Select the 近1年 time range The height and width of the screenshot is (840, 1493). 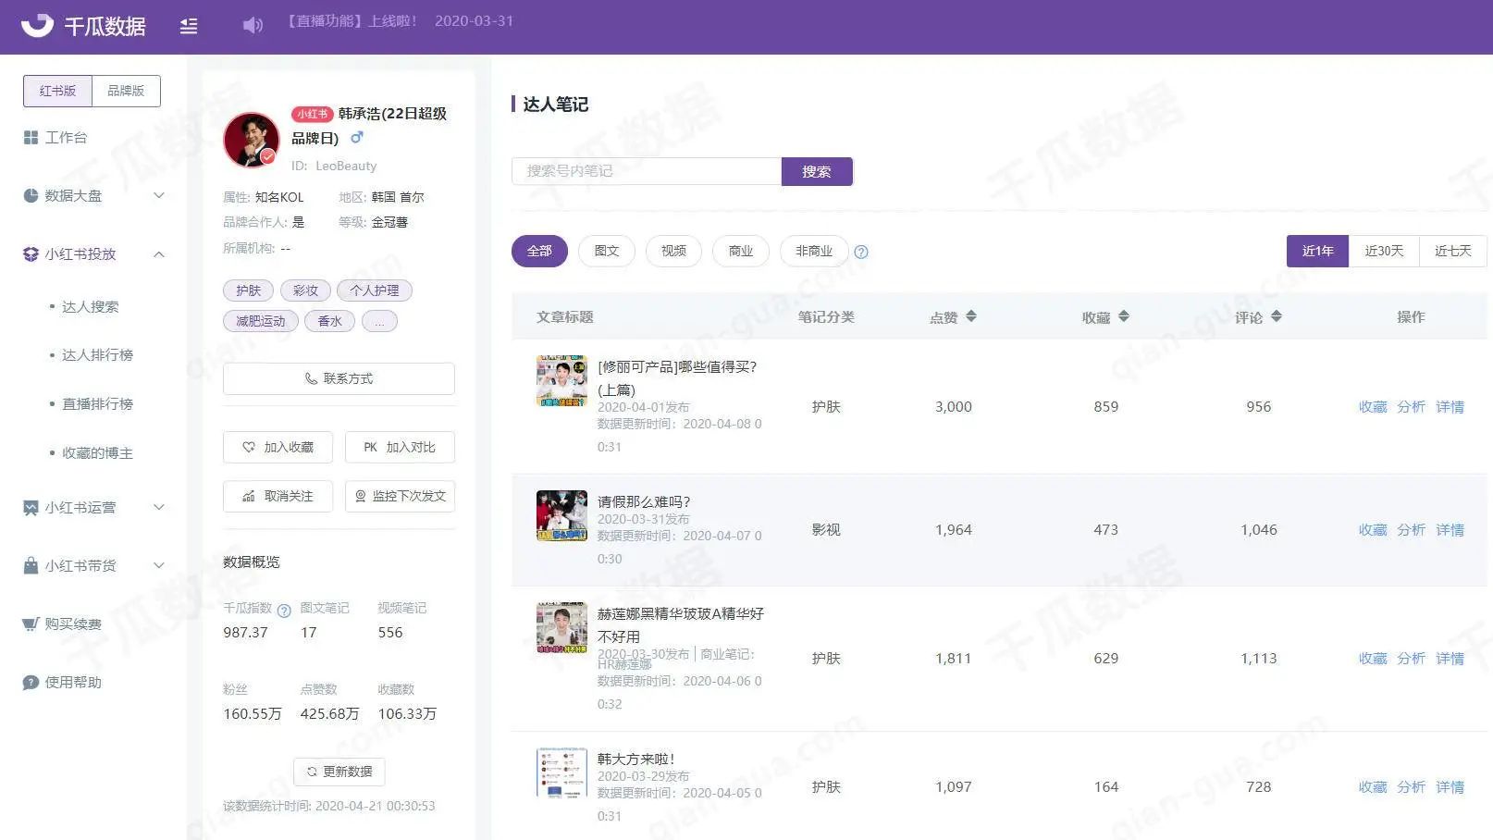[1318, 251]
